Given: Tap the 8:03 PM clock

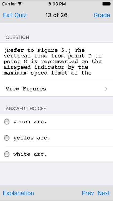Looking at the screenshot, I should tap(57, 4).
